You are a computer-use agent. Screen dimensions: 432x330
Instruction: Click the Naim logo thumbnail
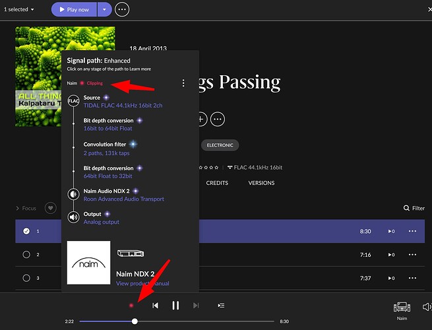[x=89, y=263]
